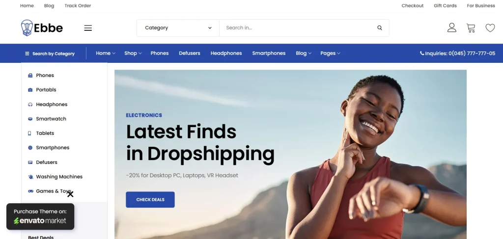Focus the Search in text field
The width and height of the screenshot is (503, 239).
[298, 28]
